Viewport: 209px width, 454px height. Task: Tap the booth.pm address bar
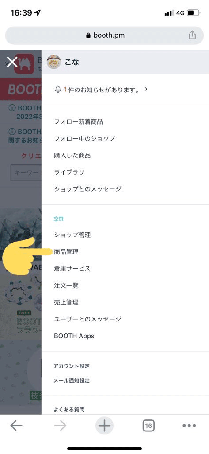(104, 35)
